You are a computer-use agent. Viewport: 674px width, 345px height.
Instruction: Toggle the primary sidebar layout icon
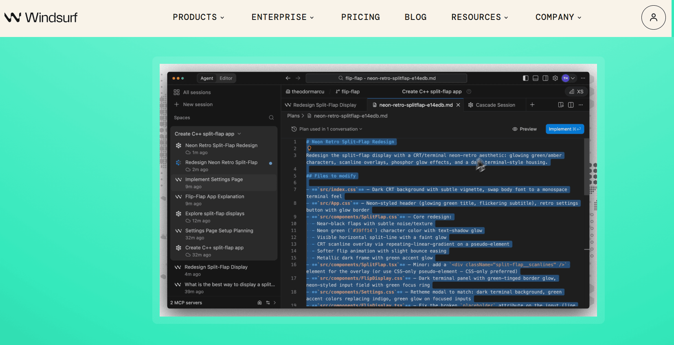click(525, 78)
